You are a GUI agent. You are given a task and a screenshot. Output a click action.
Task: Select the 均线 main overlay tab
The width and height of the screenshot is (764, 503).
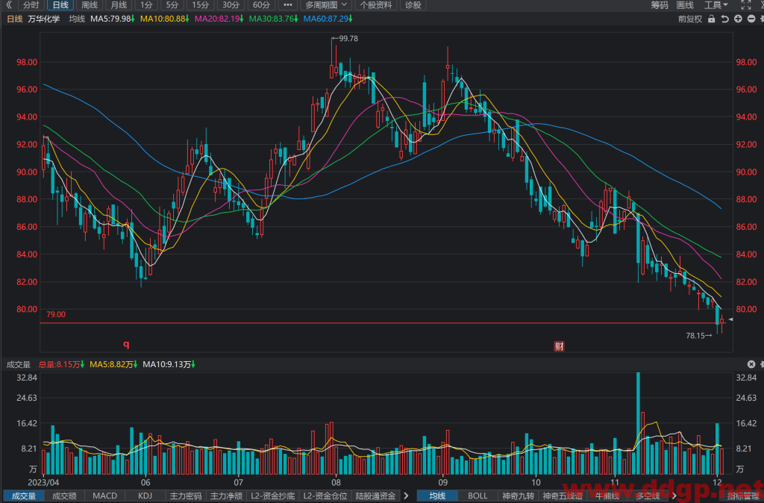[x=437, y=496]
